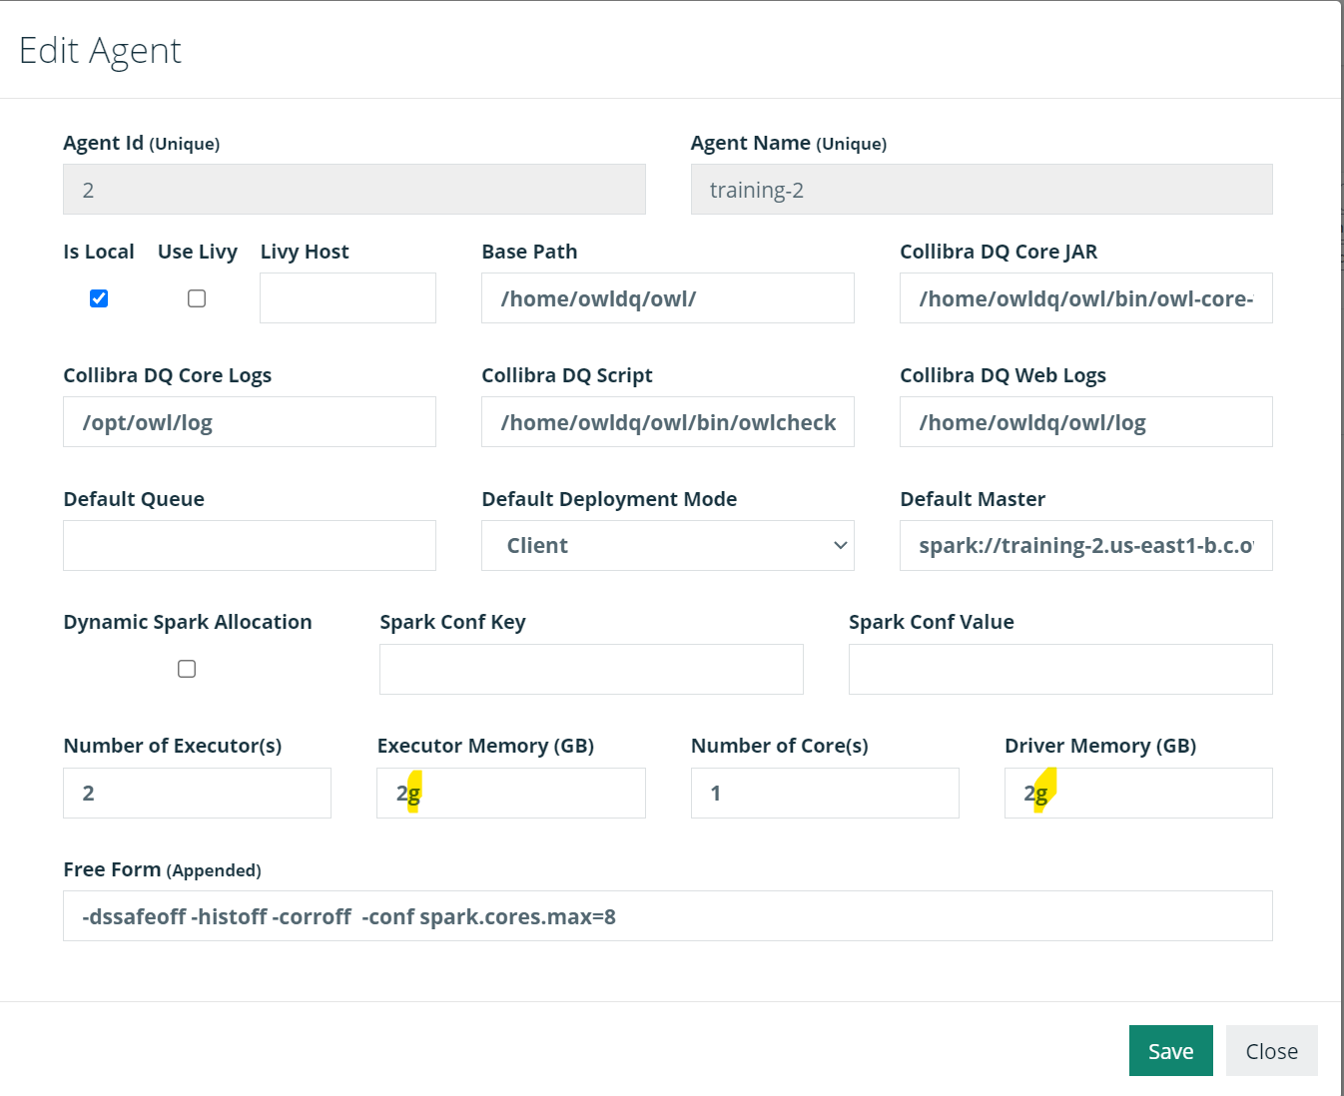The height and width of the screenshot is (1096, 1344).
Task: Click the Livy Host label
Action: tap(305, 252)
